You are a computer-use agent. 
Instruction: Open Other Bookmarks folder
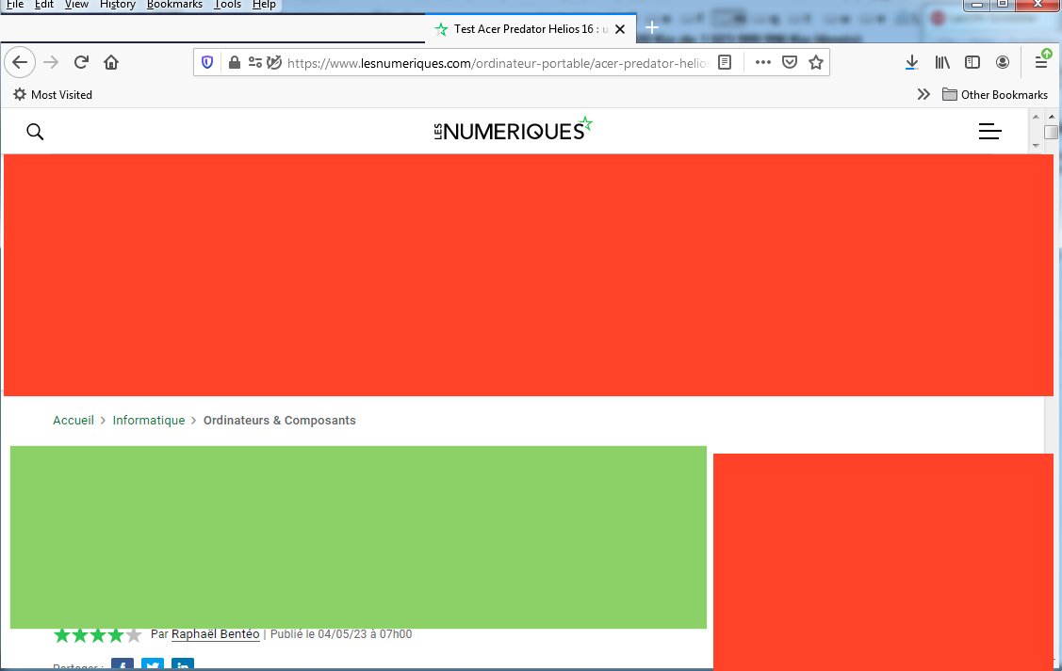pyautogui.click(x=995, y=95)
